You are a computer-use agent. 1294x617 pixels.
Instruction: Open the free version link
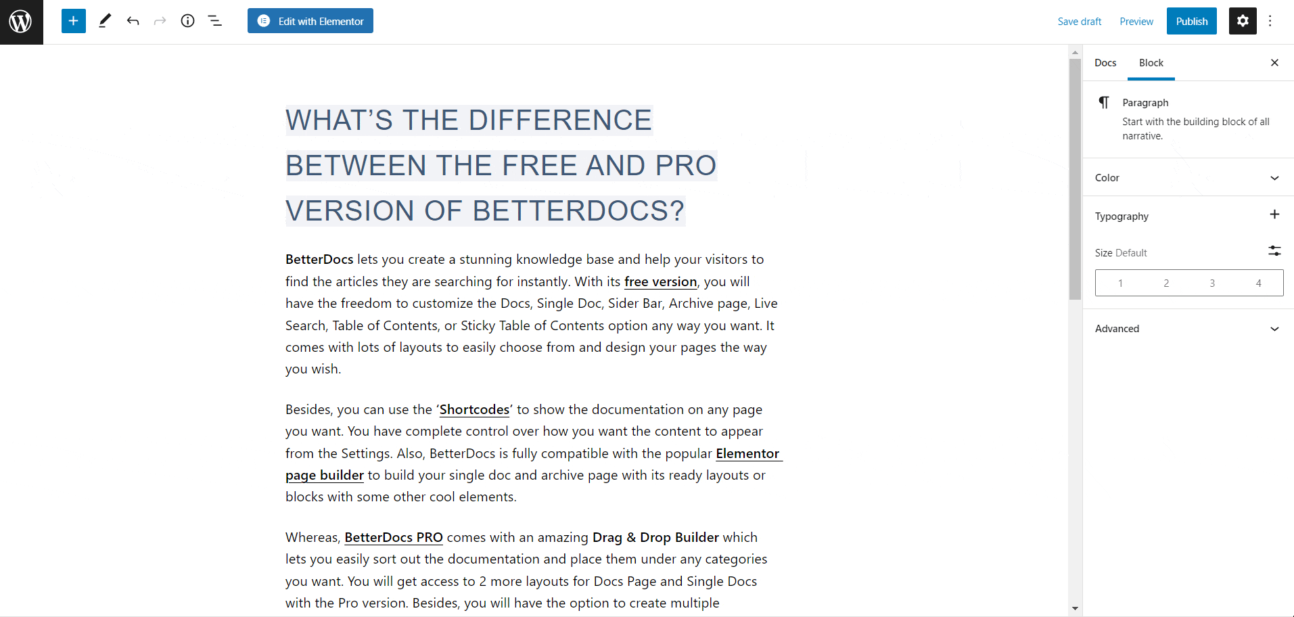click(660, 281)
